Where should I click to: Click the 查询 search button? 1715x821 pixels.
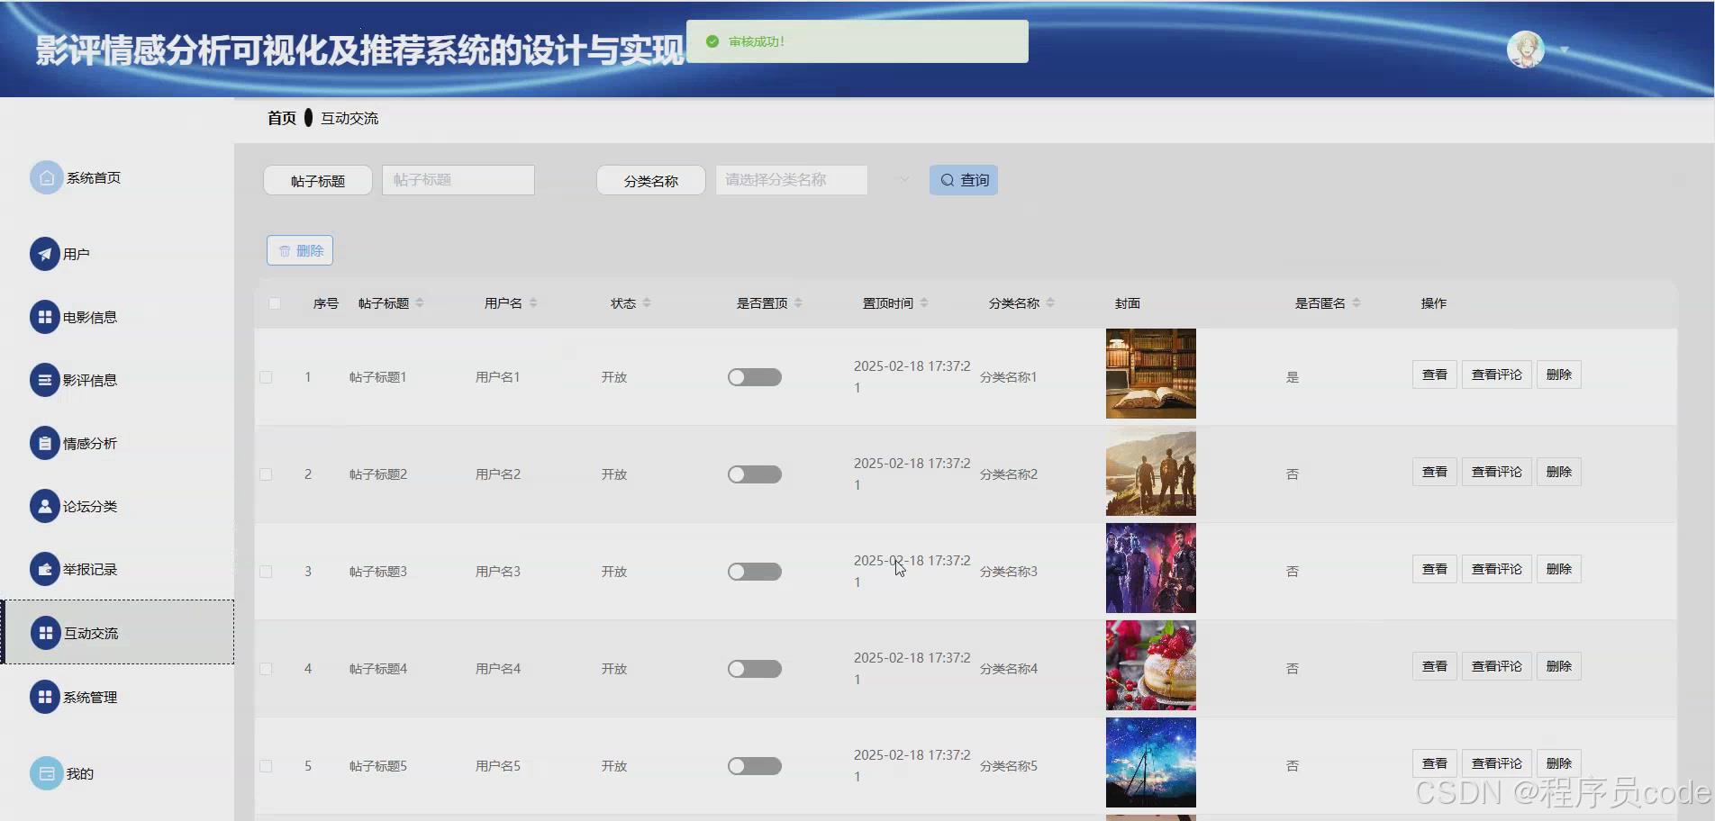point(964,180)
